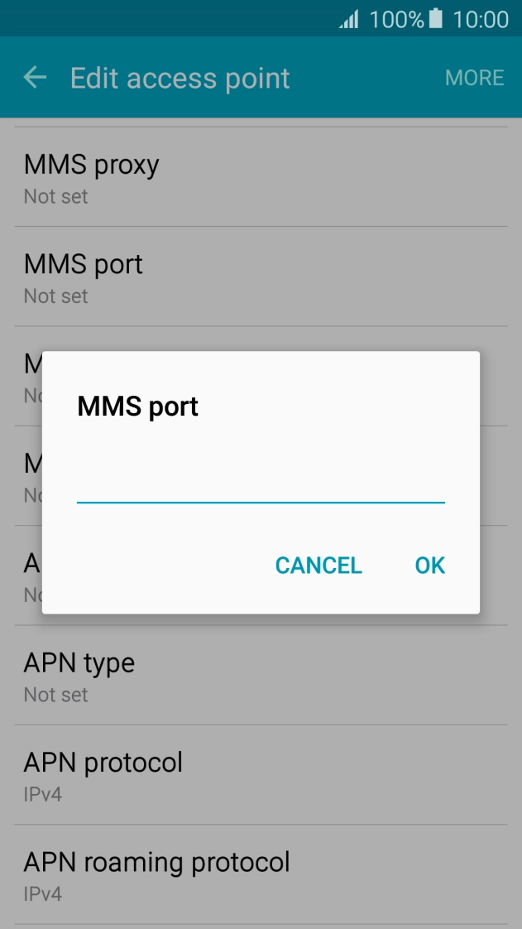Screen dimensions: 522x929
Task: Tap CANCEL in the MMS port dialog
Action: pyautogui.click(x=318, y=566)
